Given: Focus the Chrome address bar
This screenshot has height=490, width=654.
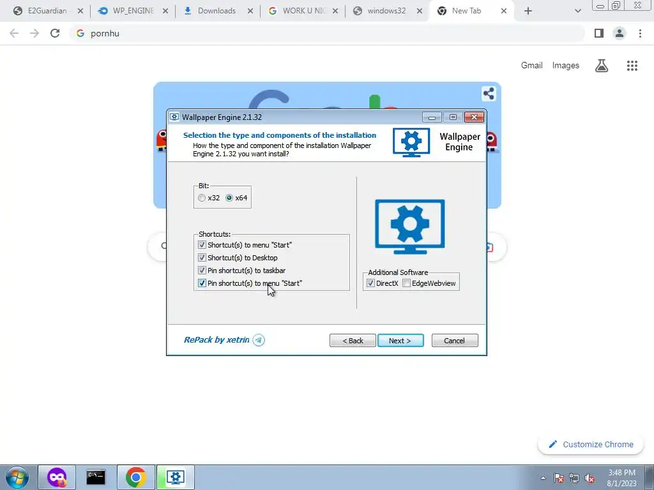Looking at the screenshot, I should click(327, 33).
